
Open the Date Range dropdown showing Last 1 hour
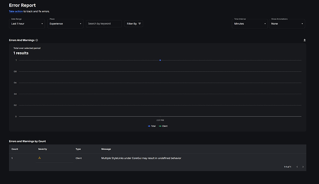pyautogui.click(x=27, y=24)
